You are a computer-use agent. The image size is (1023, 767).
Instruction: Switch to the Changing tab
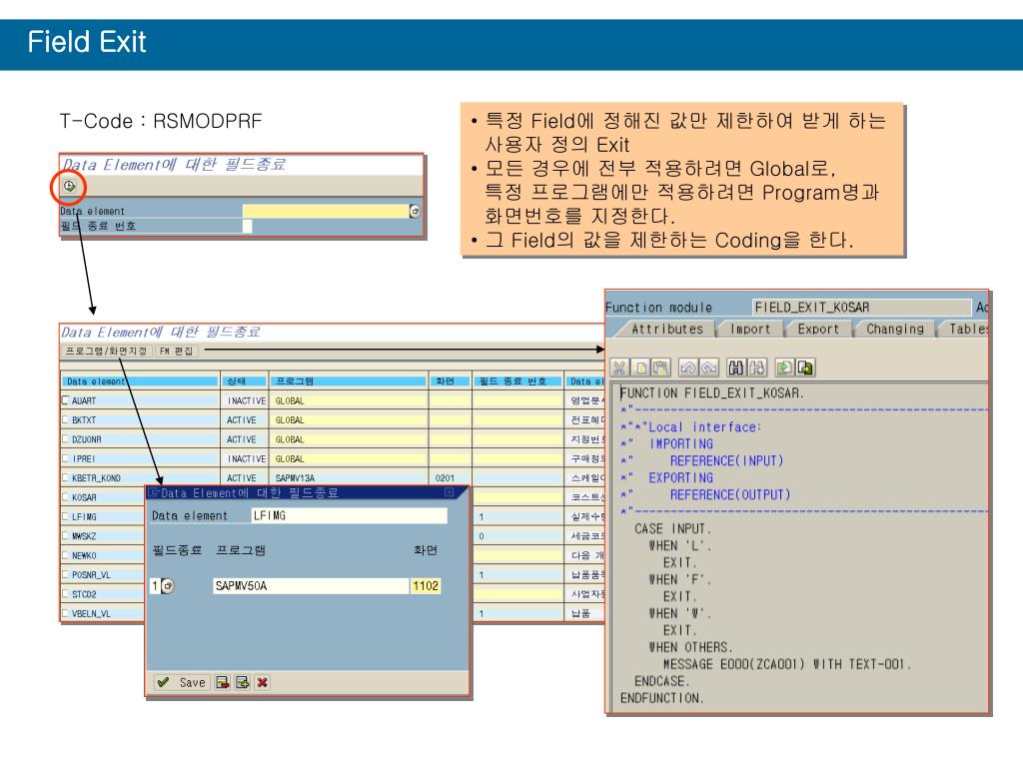[894, 330]
